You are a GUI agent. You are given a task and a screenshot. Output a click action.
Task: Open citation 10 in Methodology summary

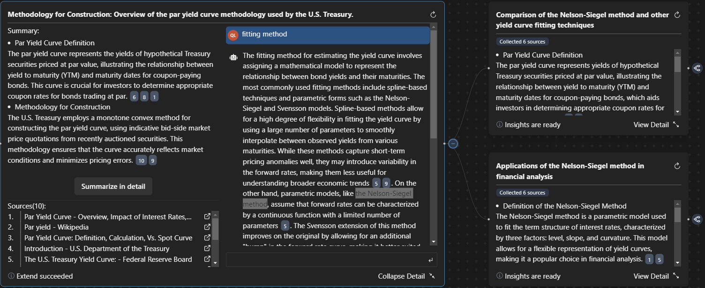point(141,160)
